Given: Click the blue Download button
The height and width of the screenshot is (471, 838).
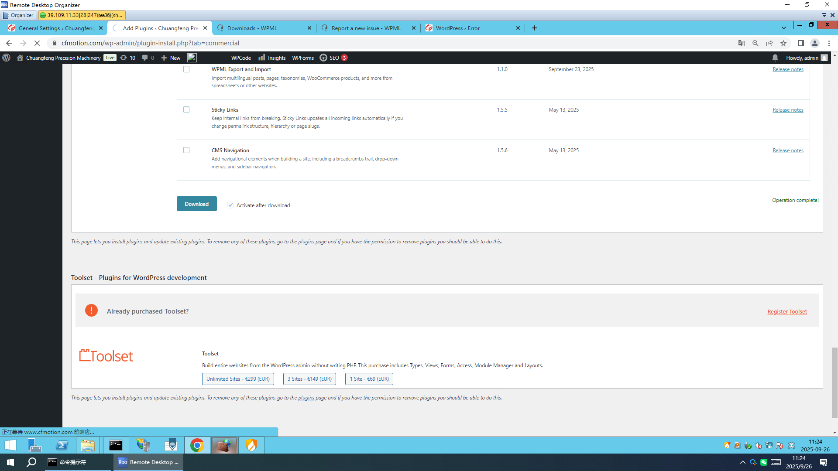Looking at the screenshot, I should click(196, 204).
